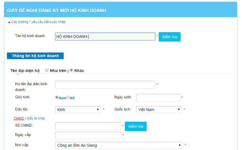
Task: Switch to the CMND tab link
Action: coord(19,118)
